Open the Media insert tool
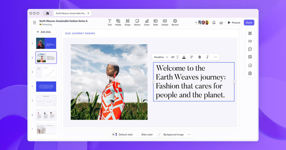The height and width of the screenshot is (150, 286). pyautogui.click(x=118, y=22)
